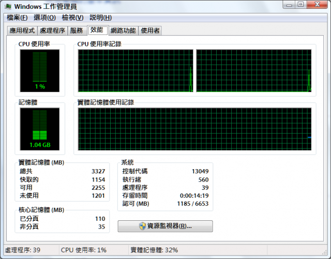Click the shield icon on 資源監視器 button
This screenshot has width=331, height=259.
click(x=143, y=226)
